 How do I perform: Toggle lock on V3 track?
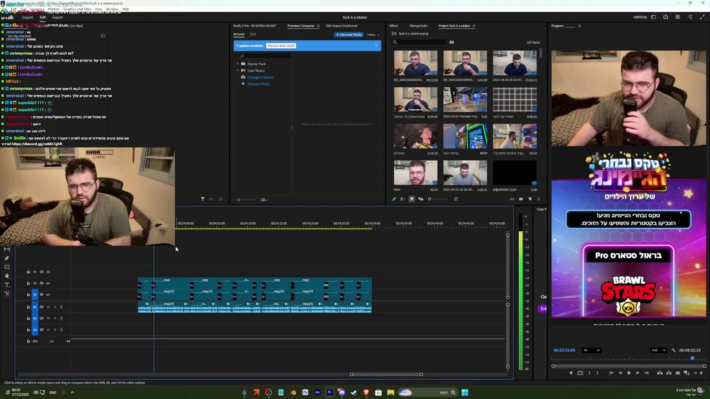[28, 272]
